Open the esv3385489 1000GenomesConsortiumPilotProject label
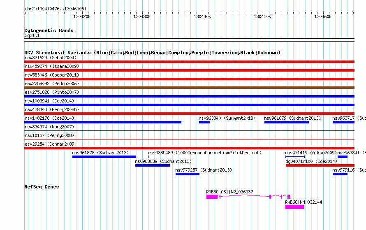This screenshot has height=230, width=366. (x=205, y=153)
